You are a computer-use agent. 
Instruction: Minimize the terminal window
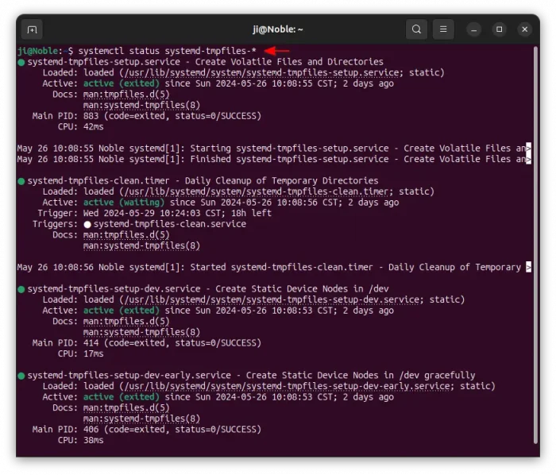[x=474, y=29]
